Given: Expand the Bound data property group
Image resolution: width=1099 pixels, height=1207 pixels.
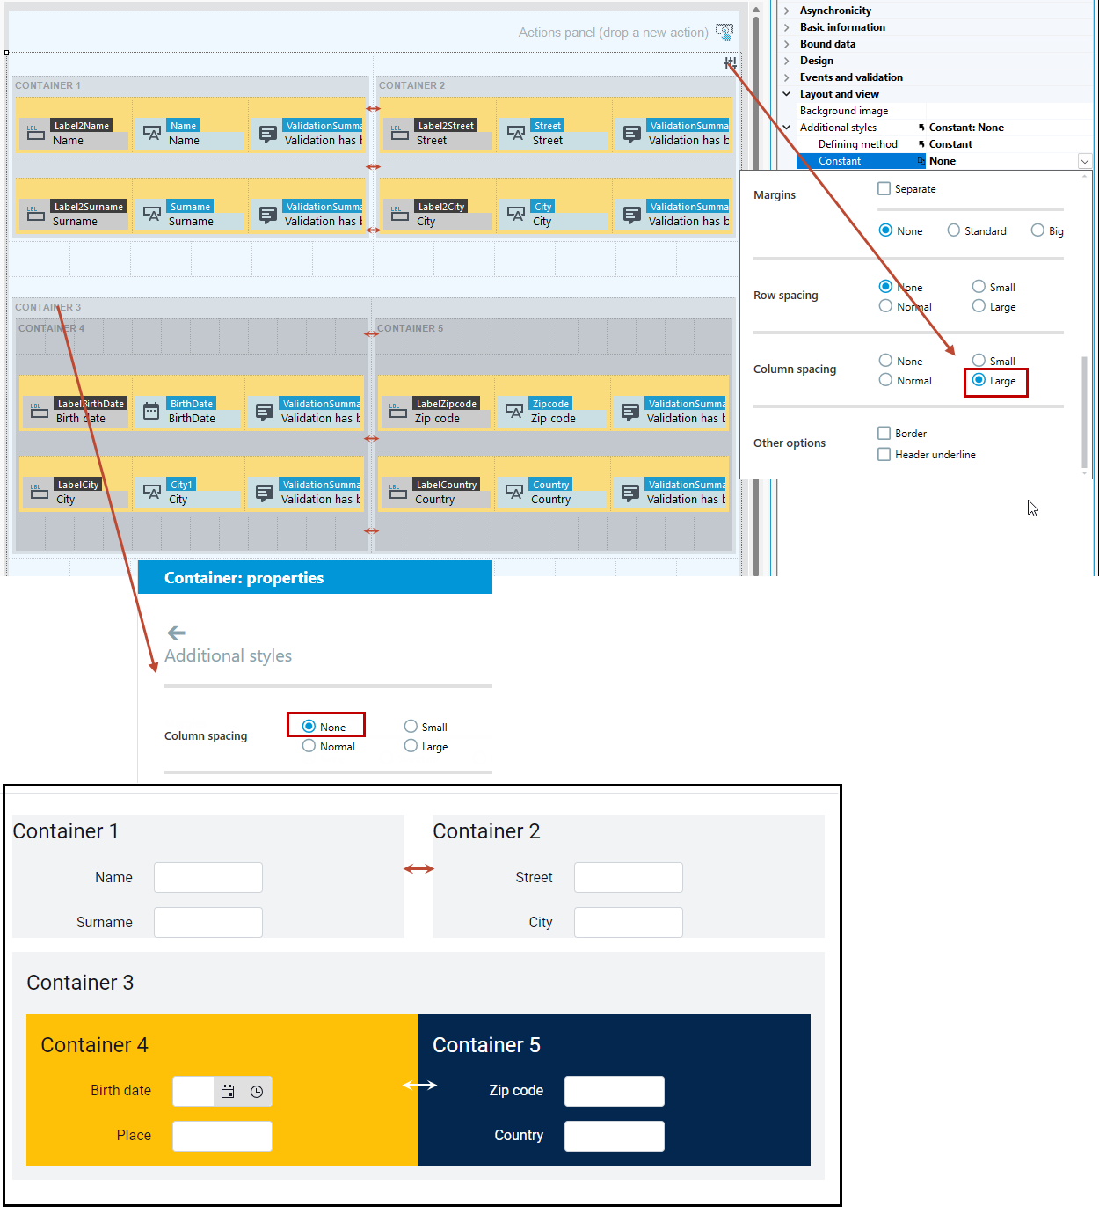Looking at the screenshot, I should (787, 44).
